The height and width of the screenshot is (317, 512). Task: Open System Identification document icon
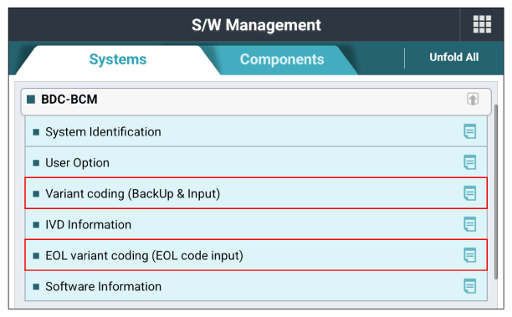(x=470, y=131)
